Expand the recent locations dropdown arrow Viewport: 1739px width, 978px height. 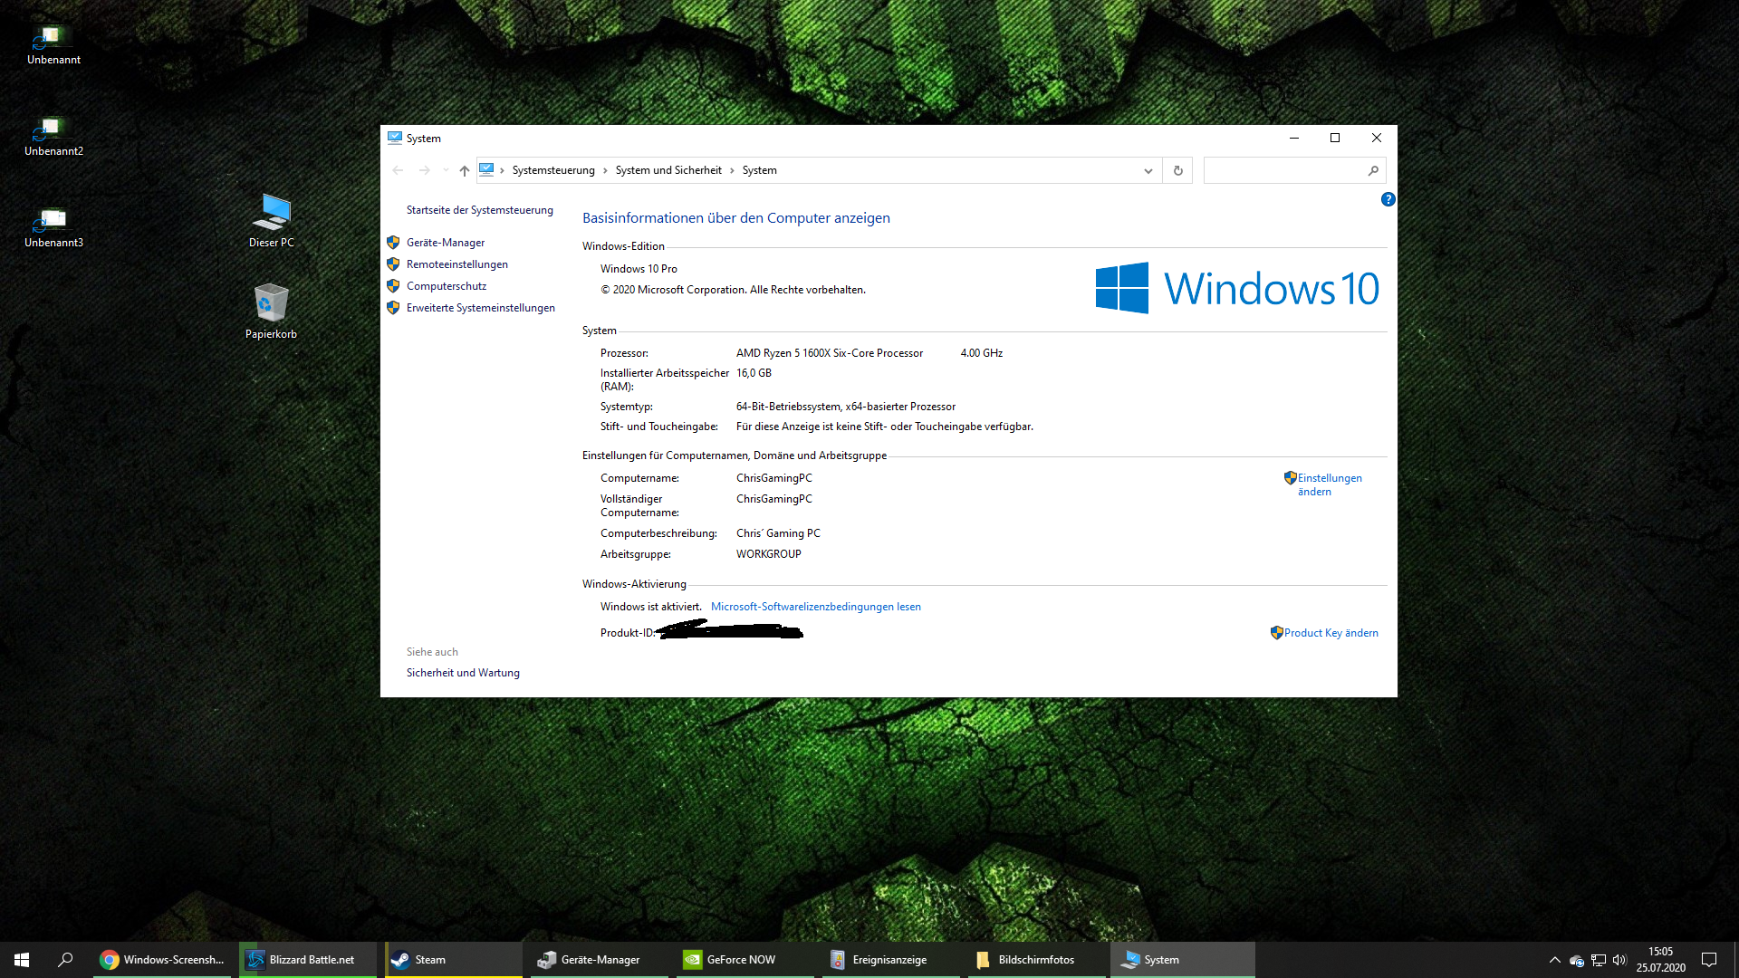click(445, 170)
